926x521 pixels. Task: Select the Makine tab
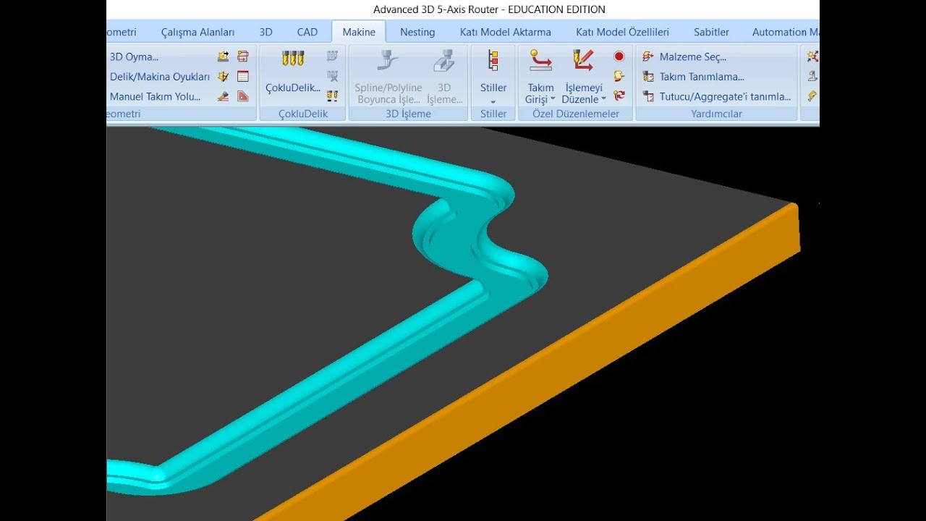point(359,32)
